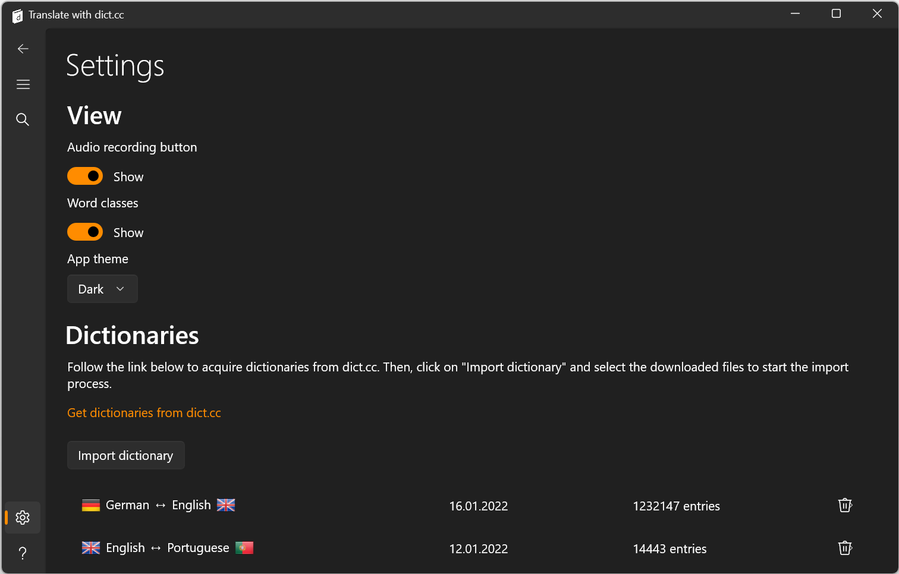The image size is (899, 574).
Task: Click the Import dictionary button
Action: [x=125, y=456]
